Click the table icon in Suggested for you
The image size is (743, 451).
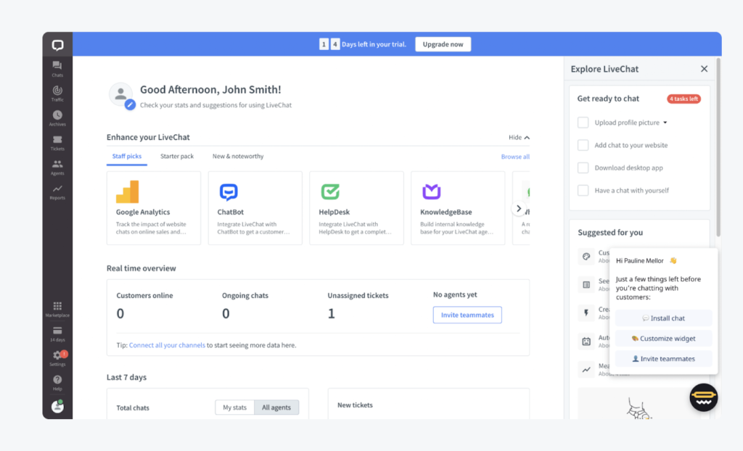pyautogui.click(x=586, y=285)
